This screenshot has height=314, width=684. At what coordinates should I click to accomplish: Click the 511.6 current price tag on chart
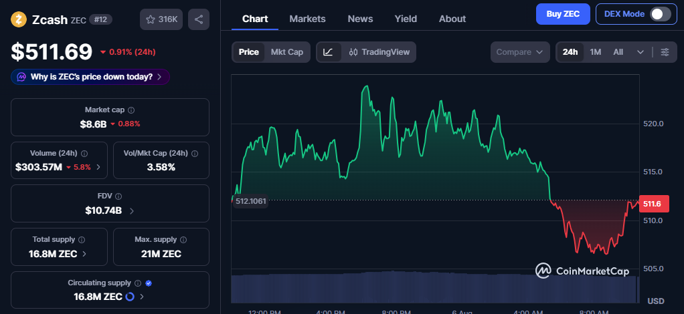[654, 204]
